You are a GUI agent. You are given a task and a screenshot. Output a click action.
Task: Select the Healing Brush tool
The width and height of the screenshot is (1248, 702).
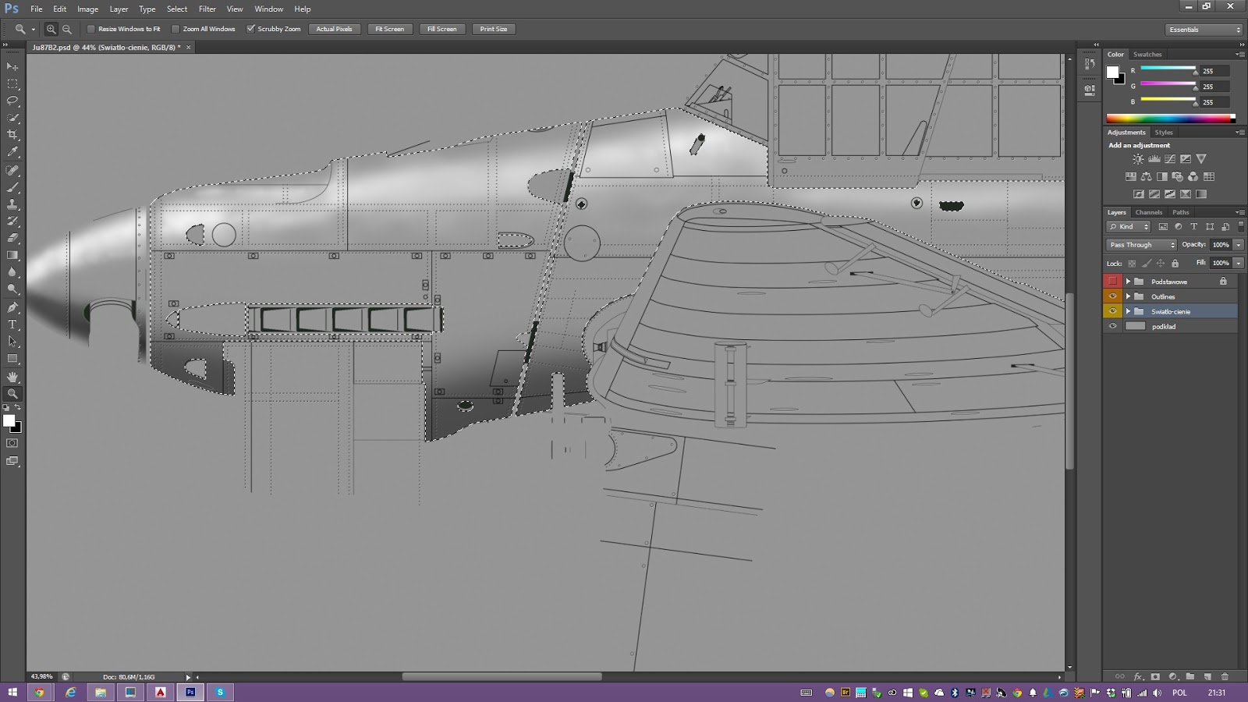pyautogui.click(x=12, y=170)
